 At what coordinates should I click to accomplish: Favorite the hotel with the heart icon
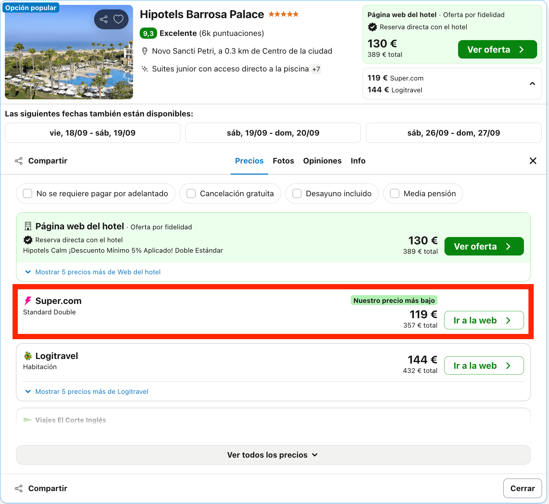coord(118,19)
